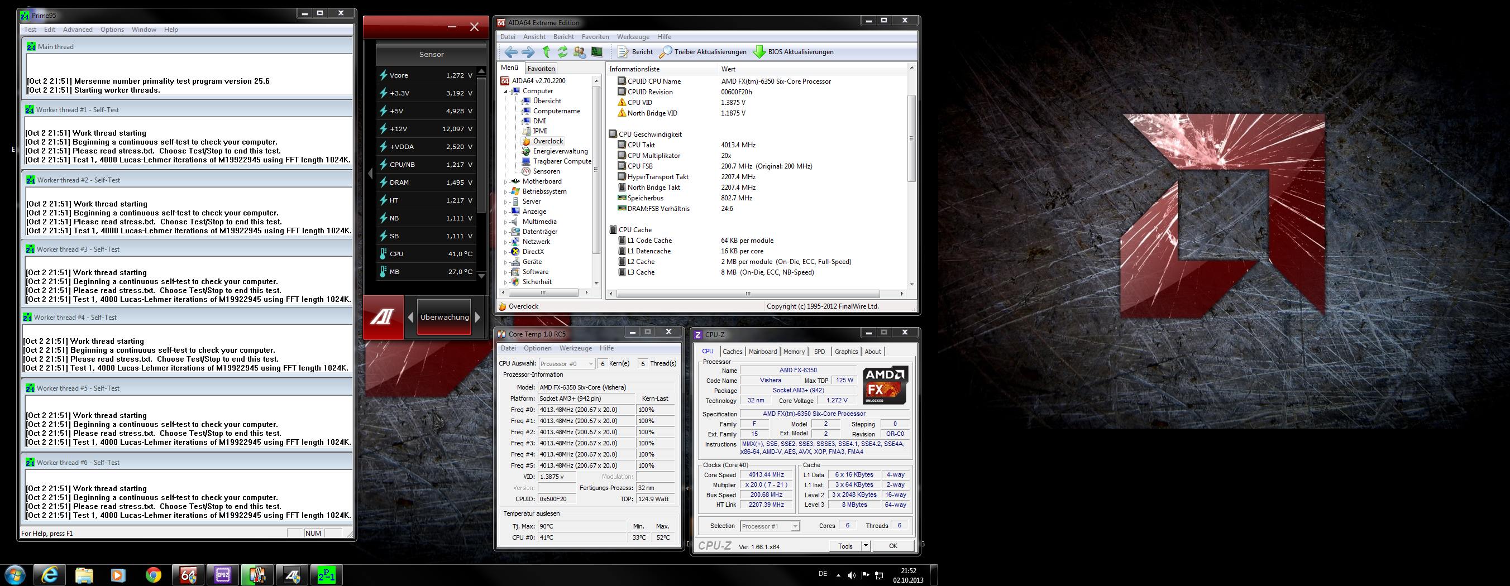The image size is (1510, 586).
Task: Select Sensoren in the AIDA64 tree
Action: [546, 172]
